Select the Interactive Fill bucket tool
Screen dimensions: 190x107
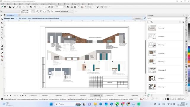2,56
